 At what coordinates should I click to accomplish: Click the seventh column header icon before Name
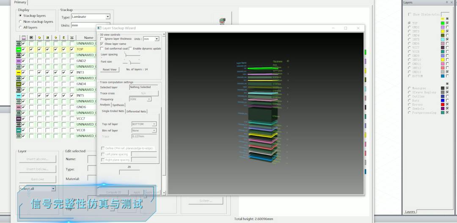point(72,38)
